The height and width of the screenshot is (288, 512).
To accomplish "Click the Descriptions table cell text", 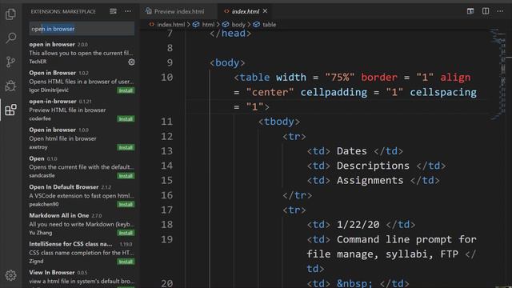I will [x=373, y=166].
